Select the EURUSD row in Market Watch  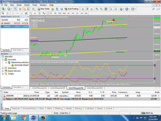point(15,26)
